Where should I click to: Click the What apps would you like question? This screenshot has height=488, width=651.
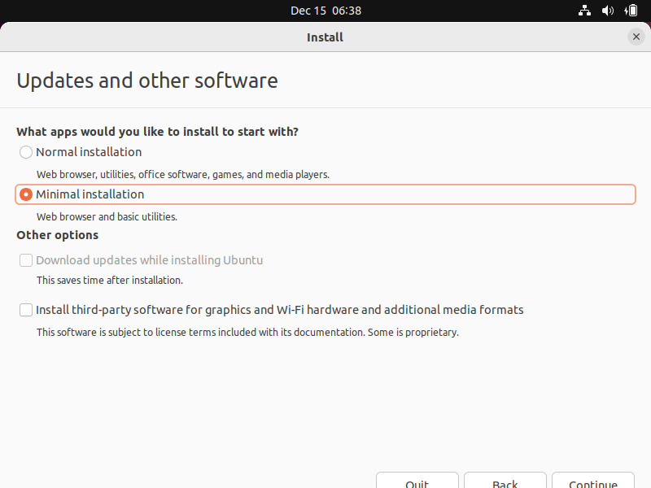point(157,131)
